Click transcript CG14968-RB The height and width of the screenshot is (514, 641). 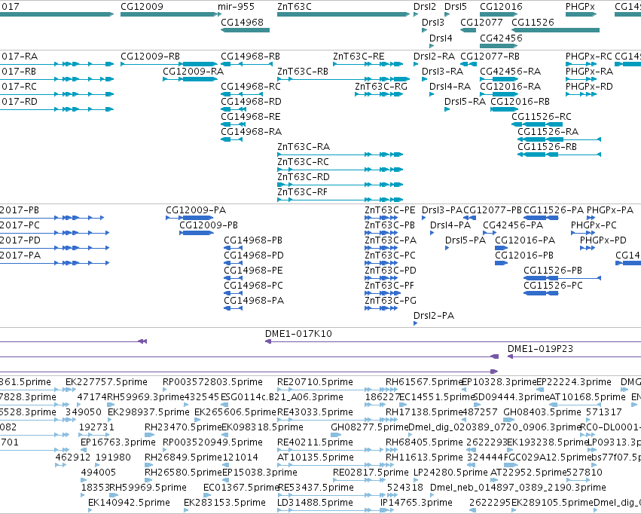pyautogui.click(x=250, y=57)
